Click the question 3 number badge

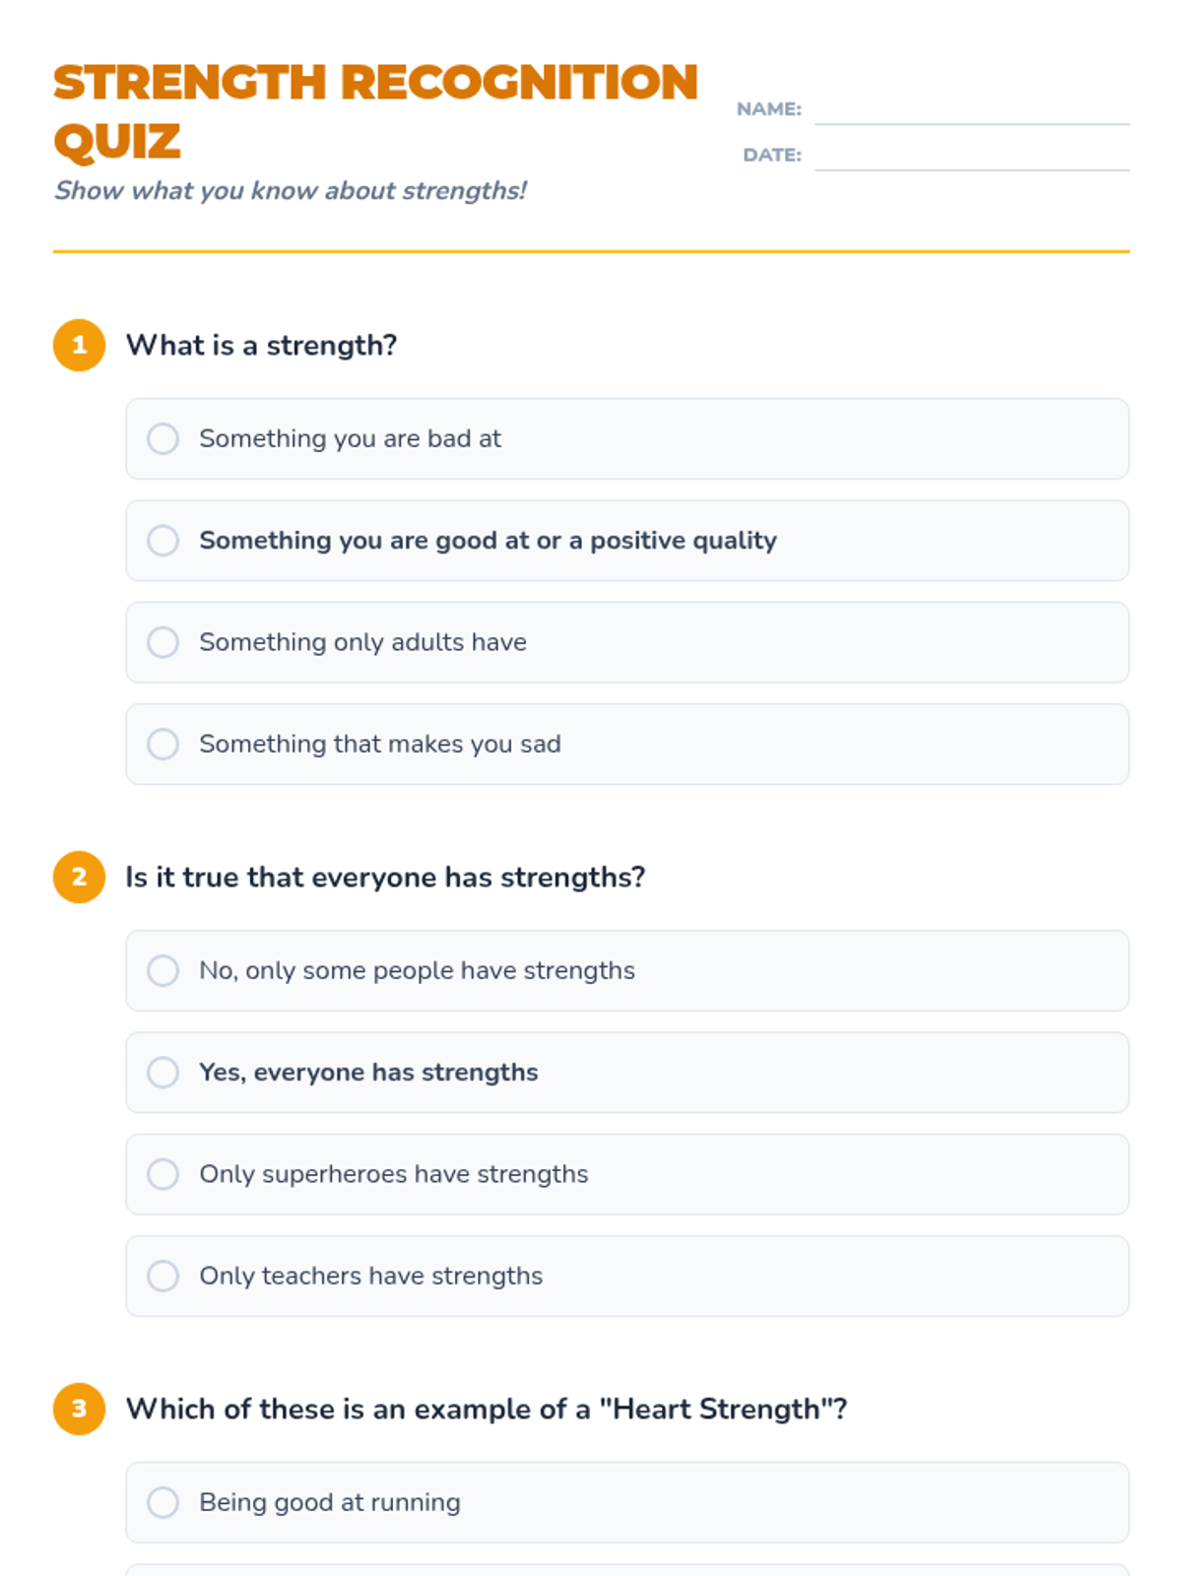[x=79, y=1409]
